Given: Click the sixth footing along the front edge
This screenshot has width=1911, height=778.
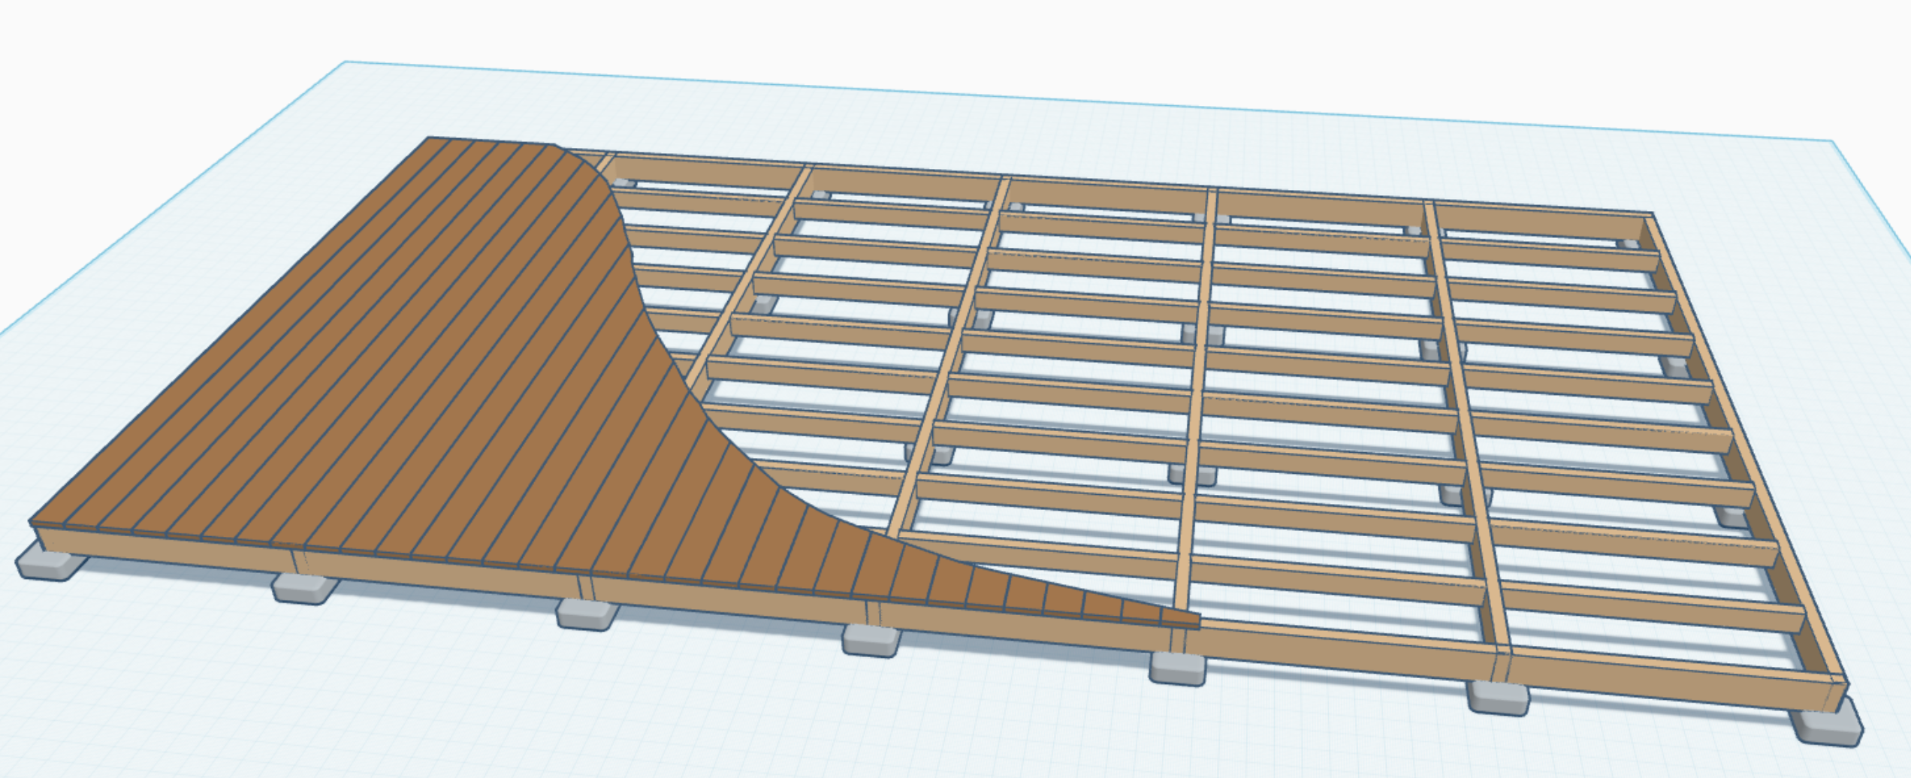Looking at the screenshot, I should 1498,697.
